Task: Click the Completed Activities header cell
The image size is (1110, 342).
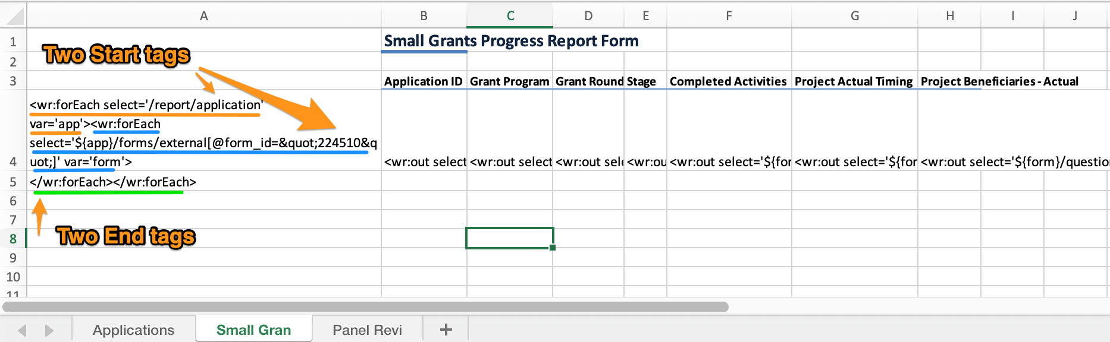Action: (x=728, y=81)
